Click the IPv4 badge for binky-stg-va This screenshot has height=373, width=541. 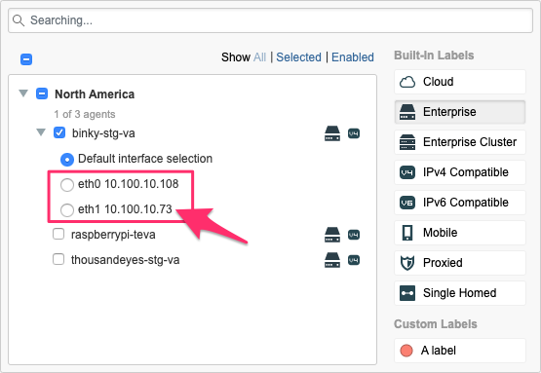click(354, 133)
